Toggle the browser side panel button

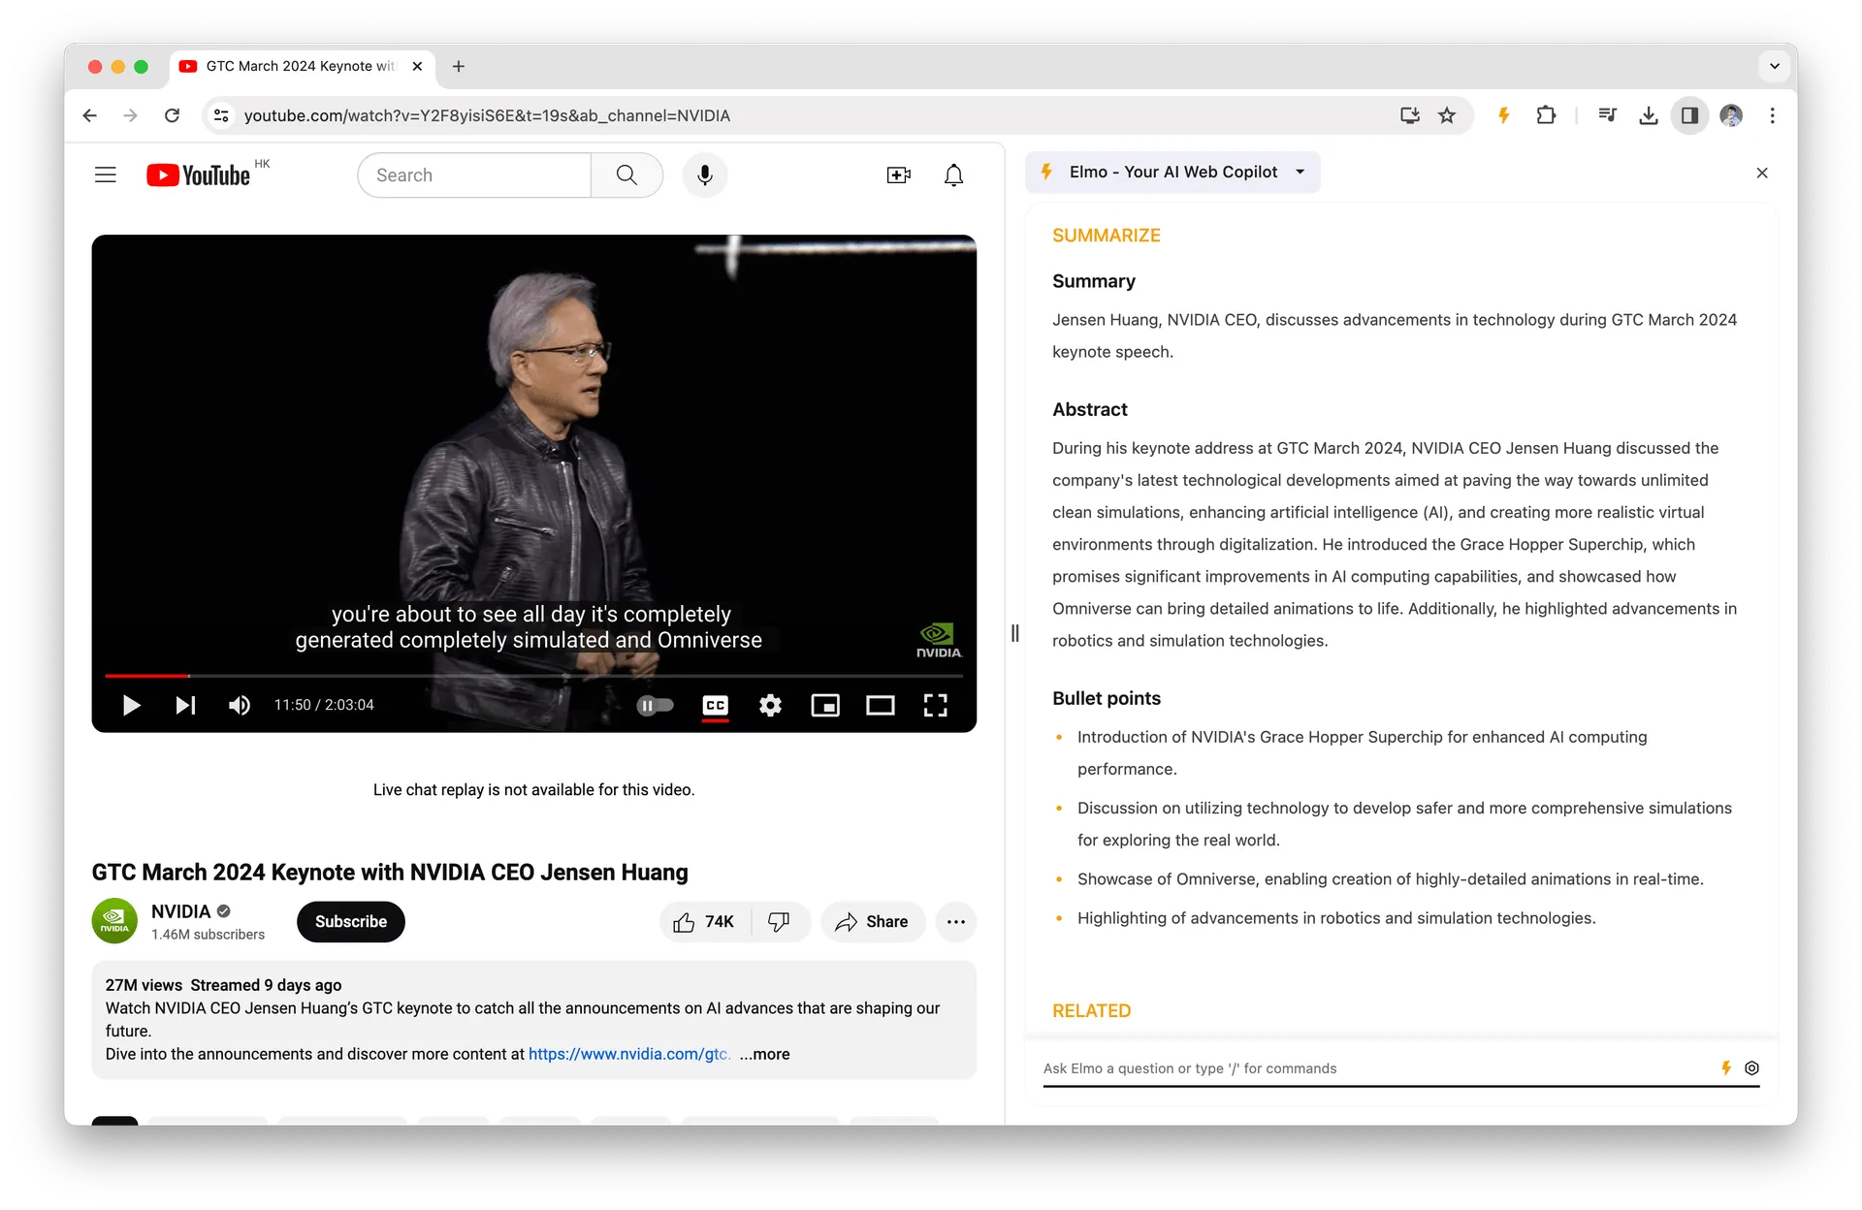coord(1689,115)
